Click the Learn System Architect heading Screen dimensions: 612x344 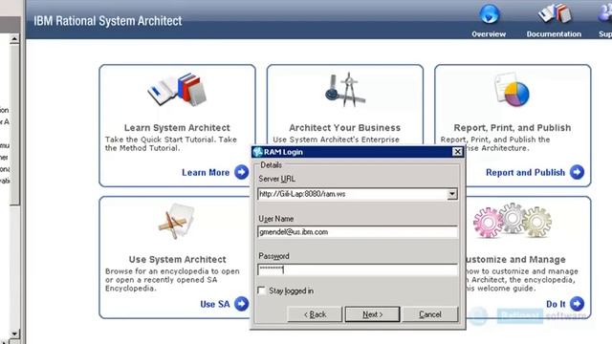point(177,127)
